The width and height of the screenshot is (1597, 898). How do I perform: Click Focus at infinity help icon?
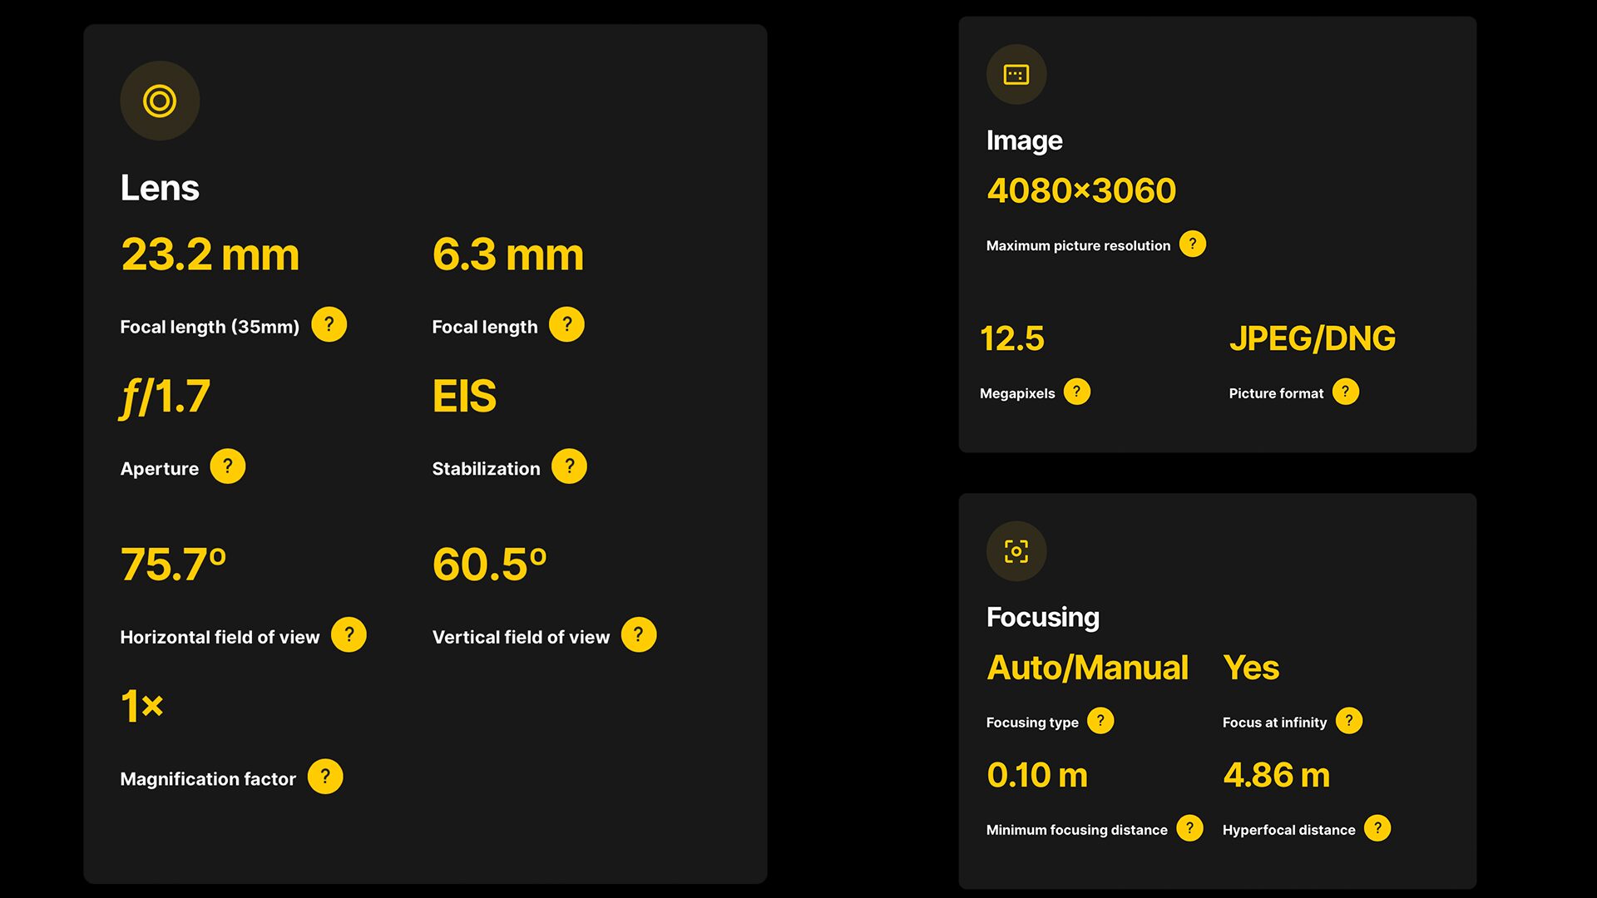[1348, 721]
